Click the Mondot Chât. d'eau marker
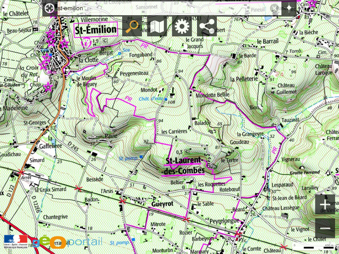Screen dimensions: 339x254 [x=166, y=99]
